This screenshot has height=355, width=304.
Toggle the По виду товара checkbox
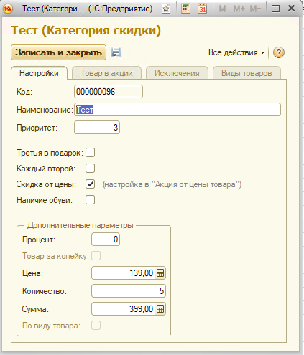point(96,326)
